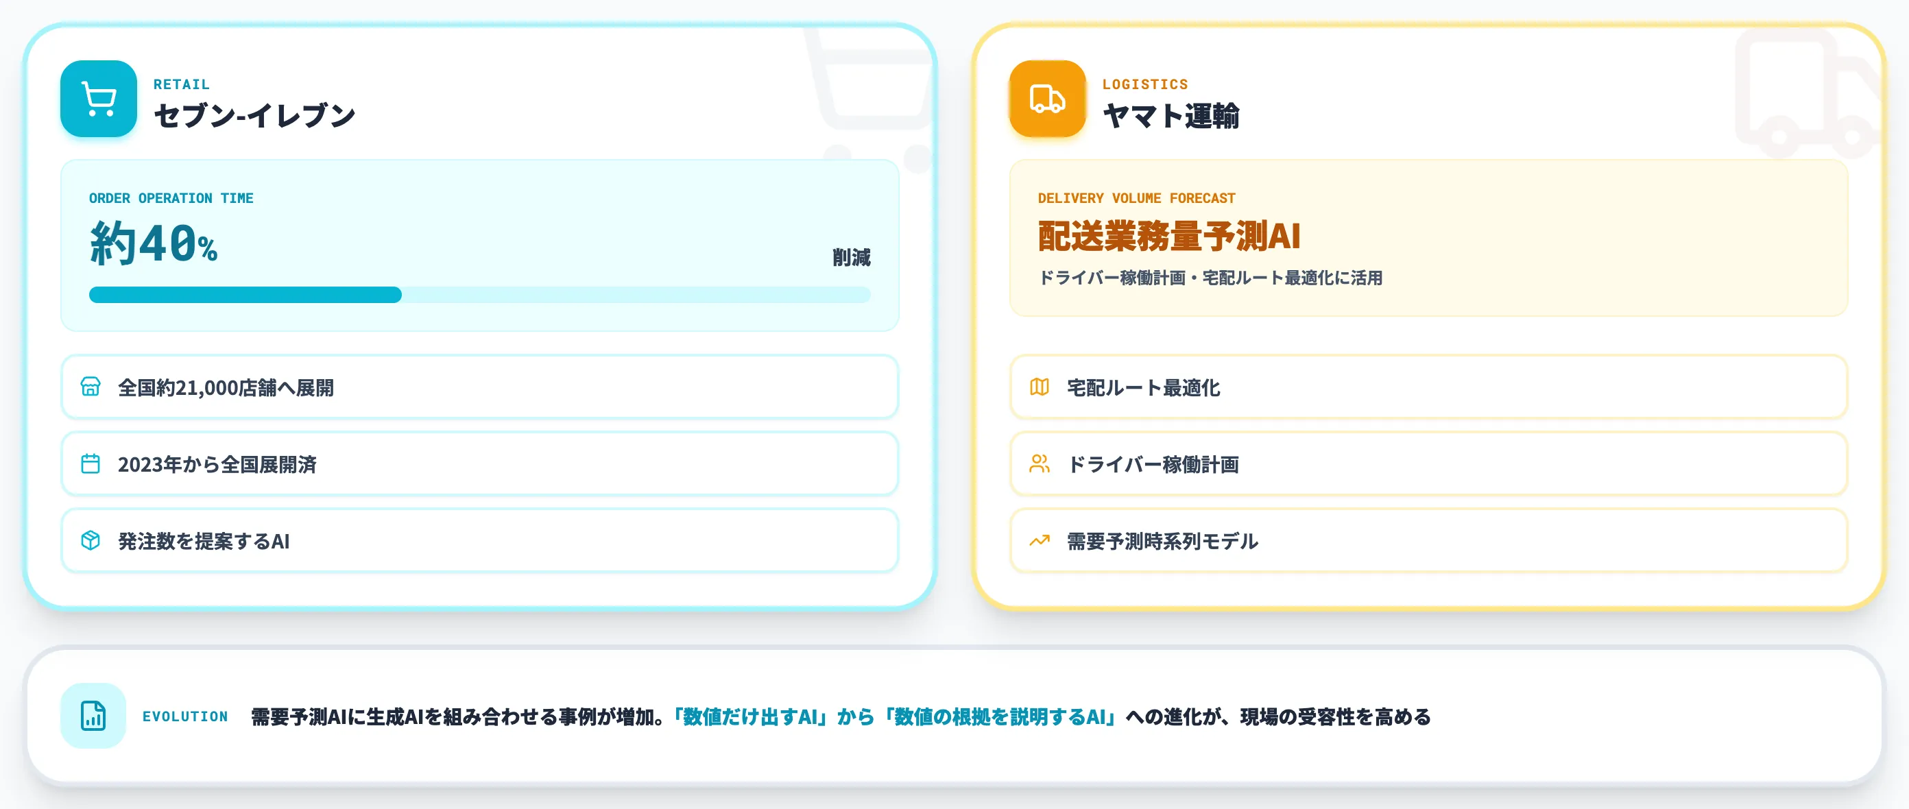Click the 約40% figure
Viewport: 1909px width, 809px height.
154,243
